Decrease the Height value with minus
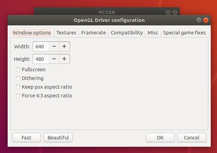 click(54, 59)
